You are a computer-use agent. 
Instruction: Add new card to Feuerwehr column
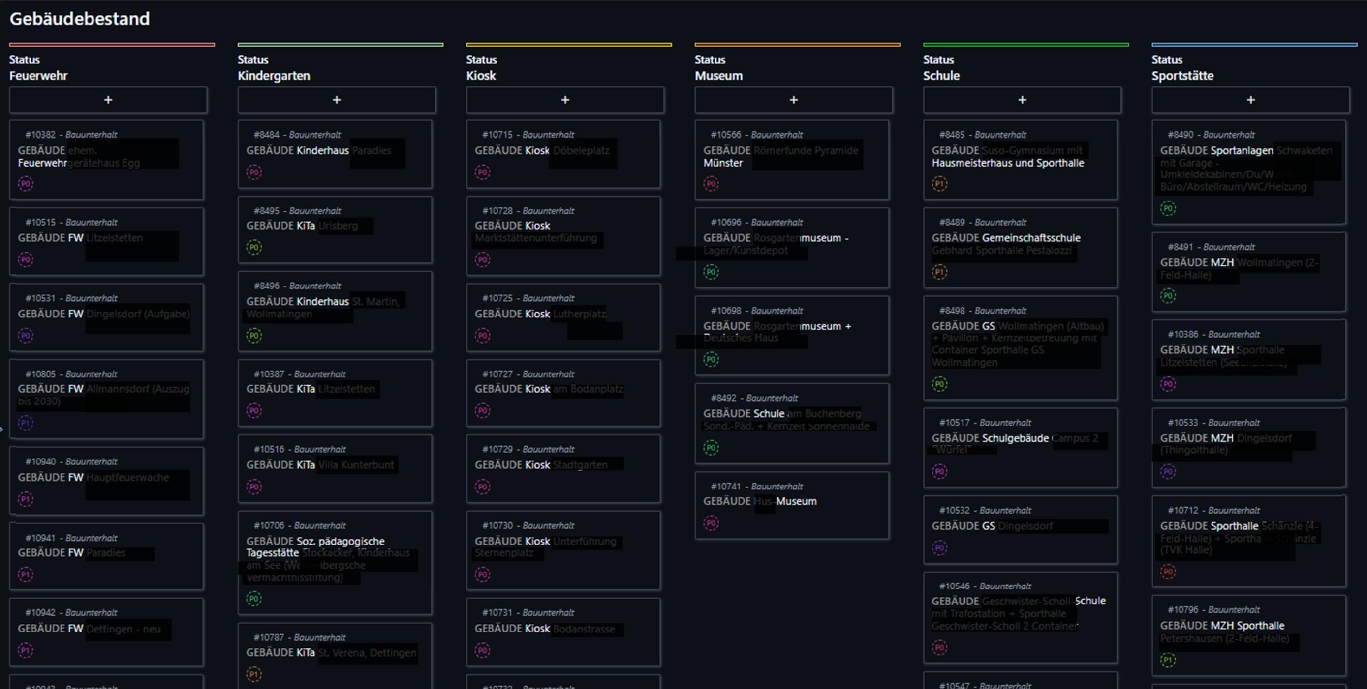(108, 100)
